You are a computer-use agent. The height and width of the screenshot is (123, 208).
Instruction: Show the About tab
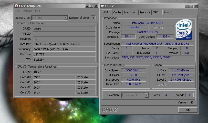[x=167, y=12]
